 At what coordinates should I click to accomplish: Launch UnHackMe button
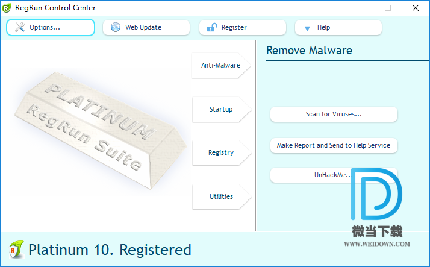(x=334, y=175)
